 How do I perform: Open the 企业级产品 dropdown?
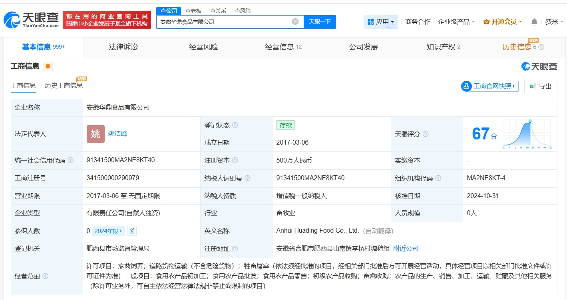[x=456, y=22]
